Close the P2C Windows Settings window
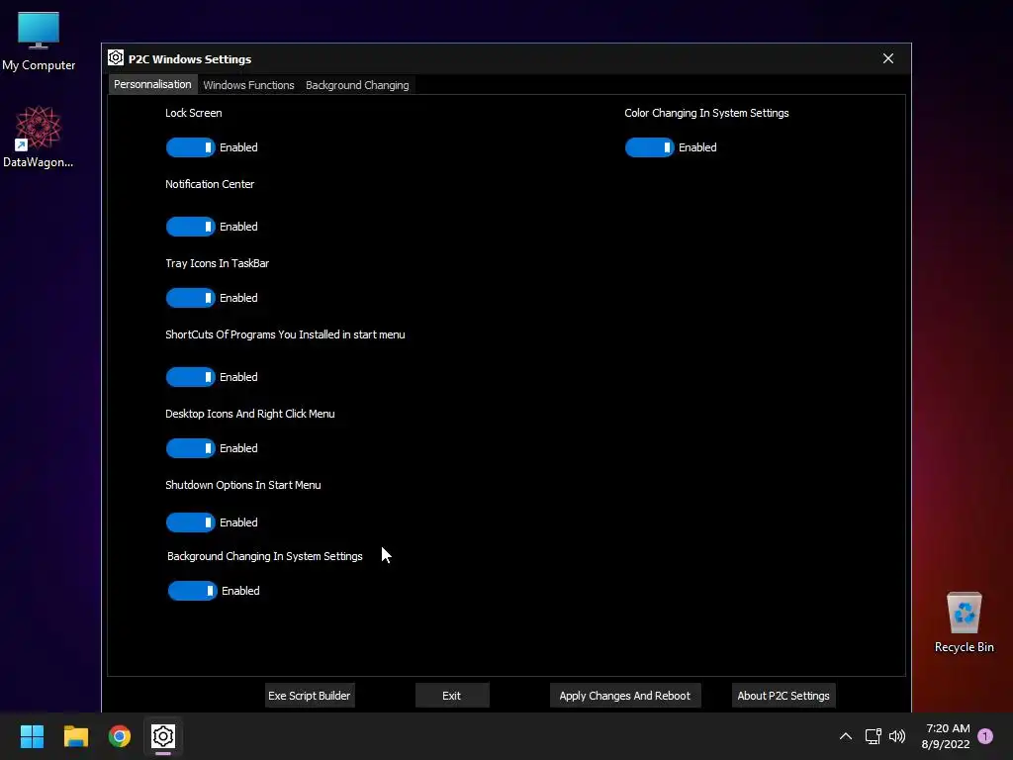The height and width of the screenshot is (760, 1013). (888, 58)
